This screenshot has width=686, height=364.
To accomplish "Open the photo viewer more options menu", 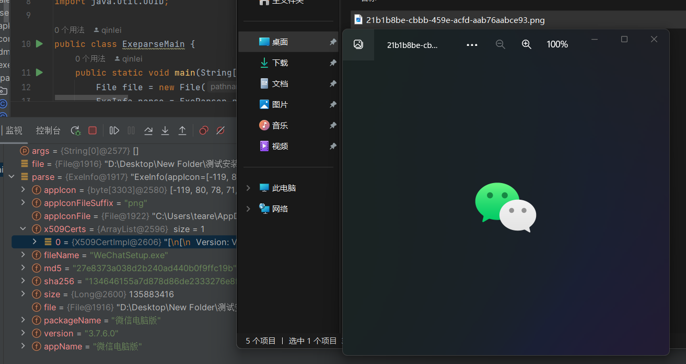I will pyautogui.click(x=472, y=45).
